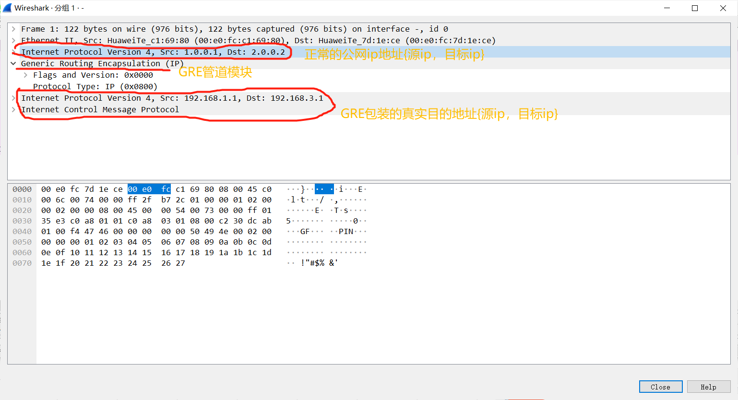738x400 pixels.
Task: Select Frame 1: 122 bytes on wire row
Action: (x=369, y=29)
